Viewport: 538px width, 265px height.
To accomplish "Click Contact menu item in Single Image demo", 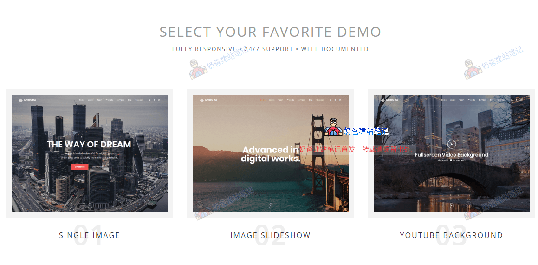I will [139, 100].
